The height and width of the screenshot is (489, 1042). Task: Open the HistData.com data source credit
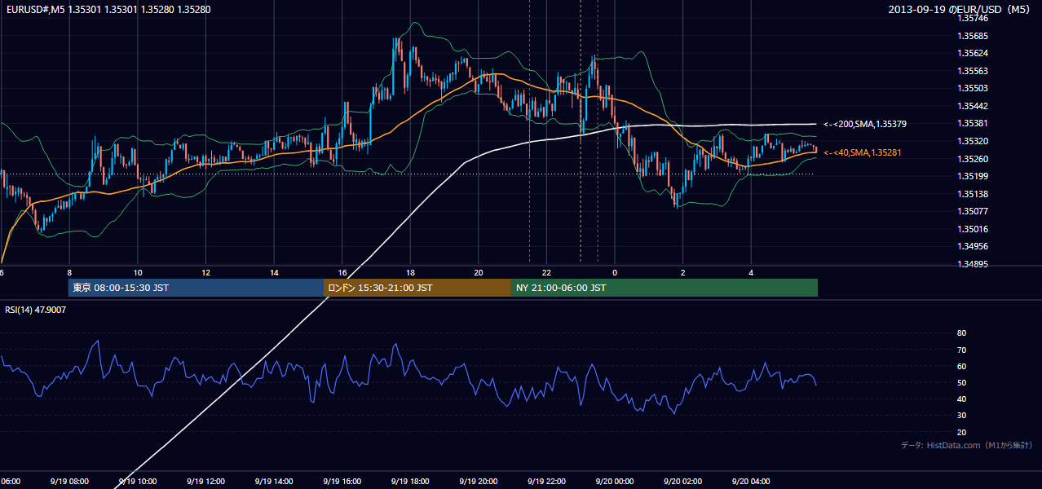click(x=967, y=445)
